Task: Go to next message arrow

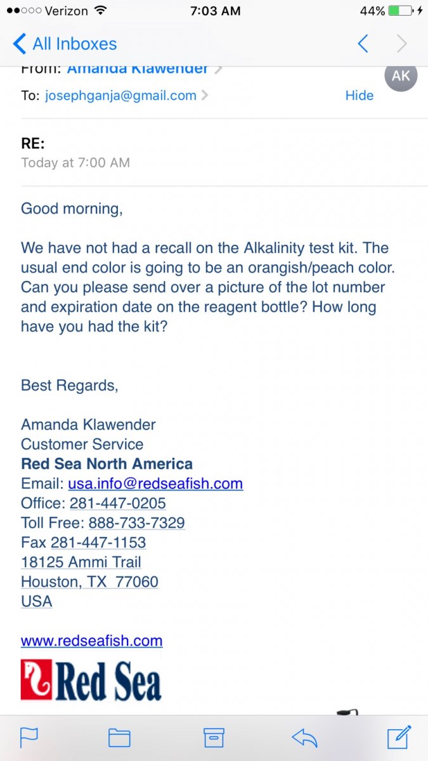Action: pos(401,44)
